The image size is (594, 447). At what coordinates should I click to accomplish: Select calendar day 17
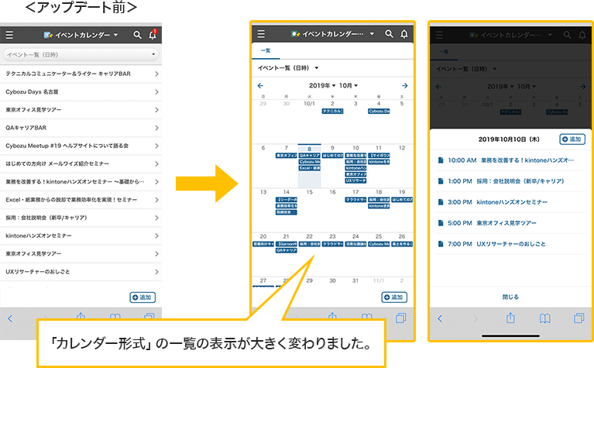(355, 192)
